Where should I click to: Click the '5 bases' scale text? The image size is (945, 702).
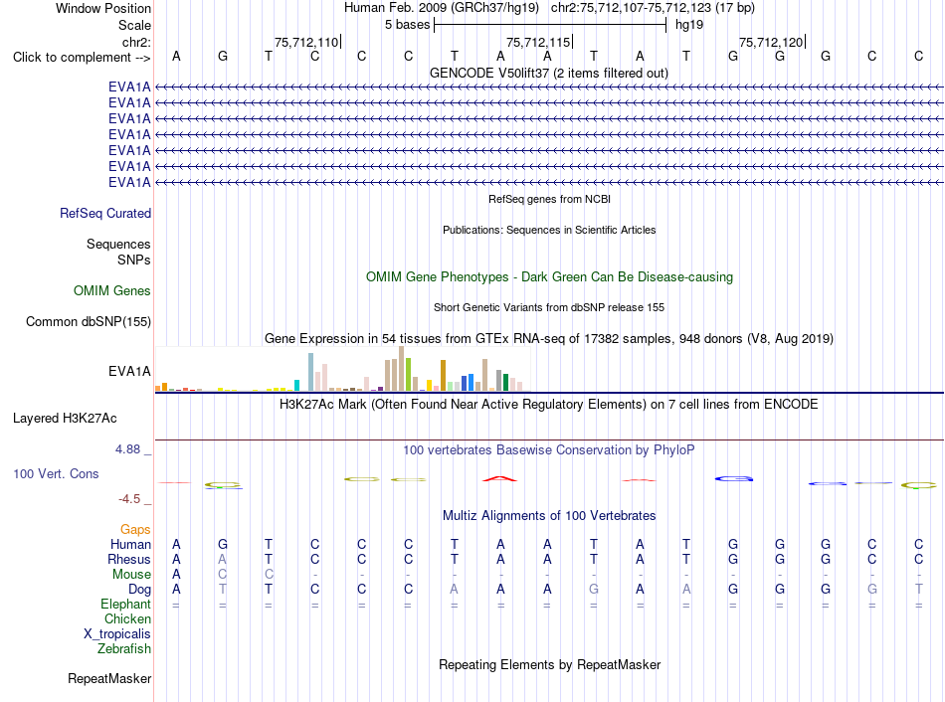click(x=408, y=25)
